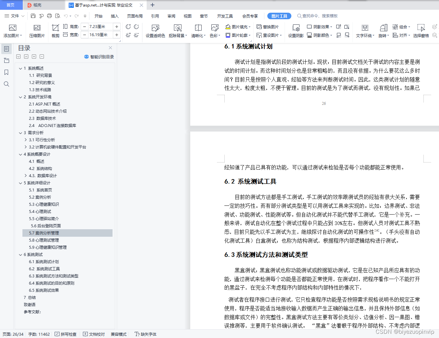
Task: Toggle 文档校对 document proofing
Action: pyautogui.click(x=94, y=334)
